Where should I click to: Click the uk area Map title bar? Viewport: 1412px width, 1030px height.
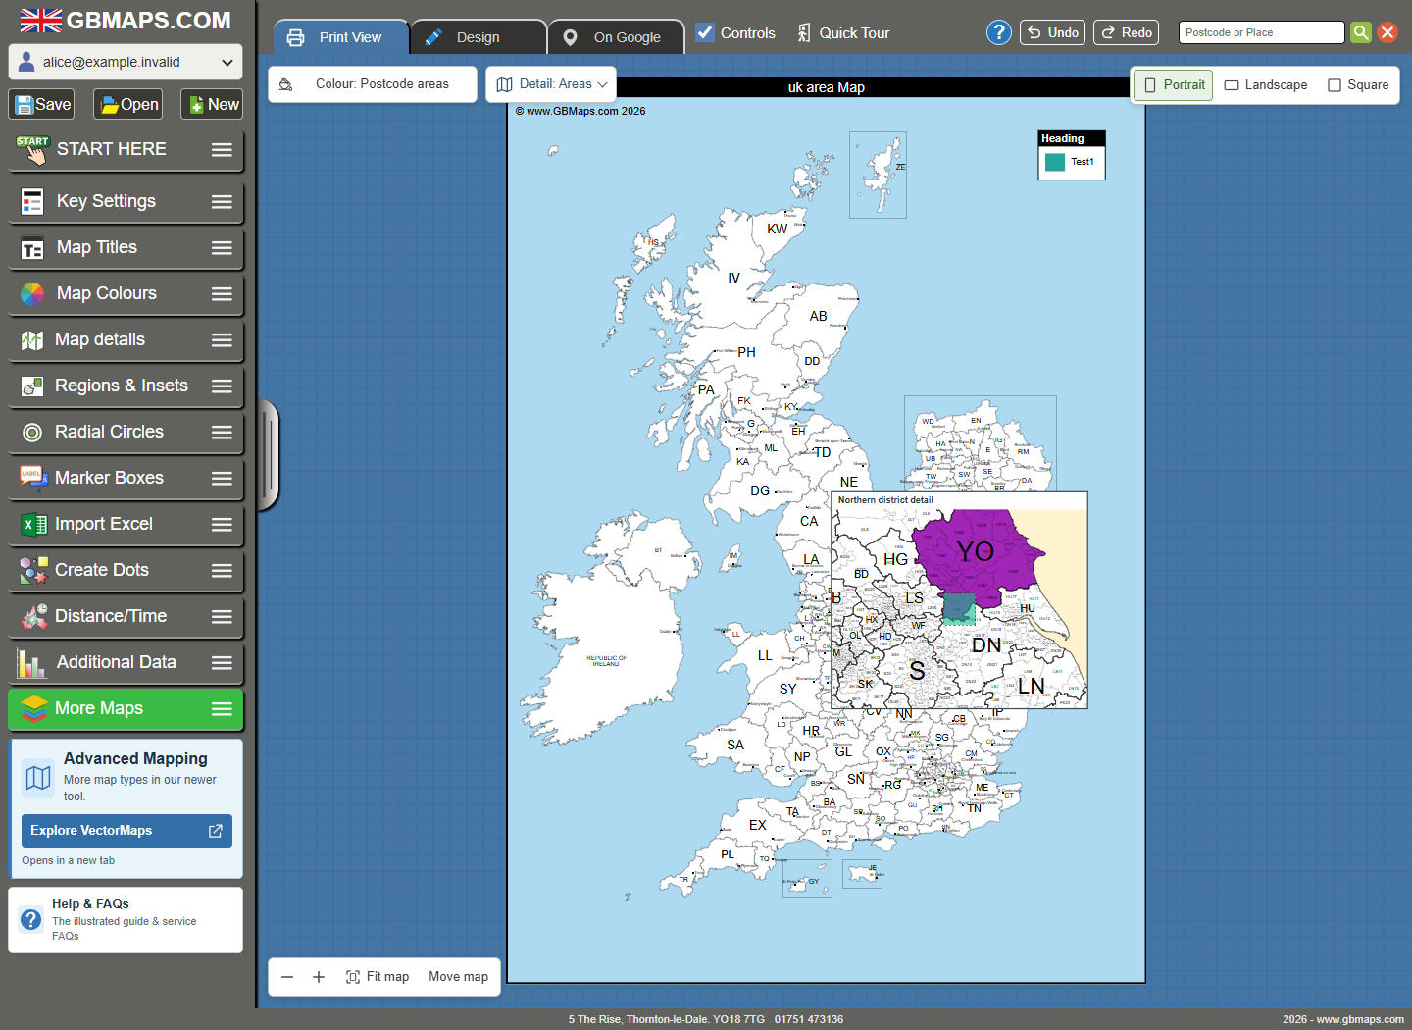(827, 87)
